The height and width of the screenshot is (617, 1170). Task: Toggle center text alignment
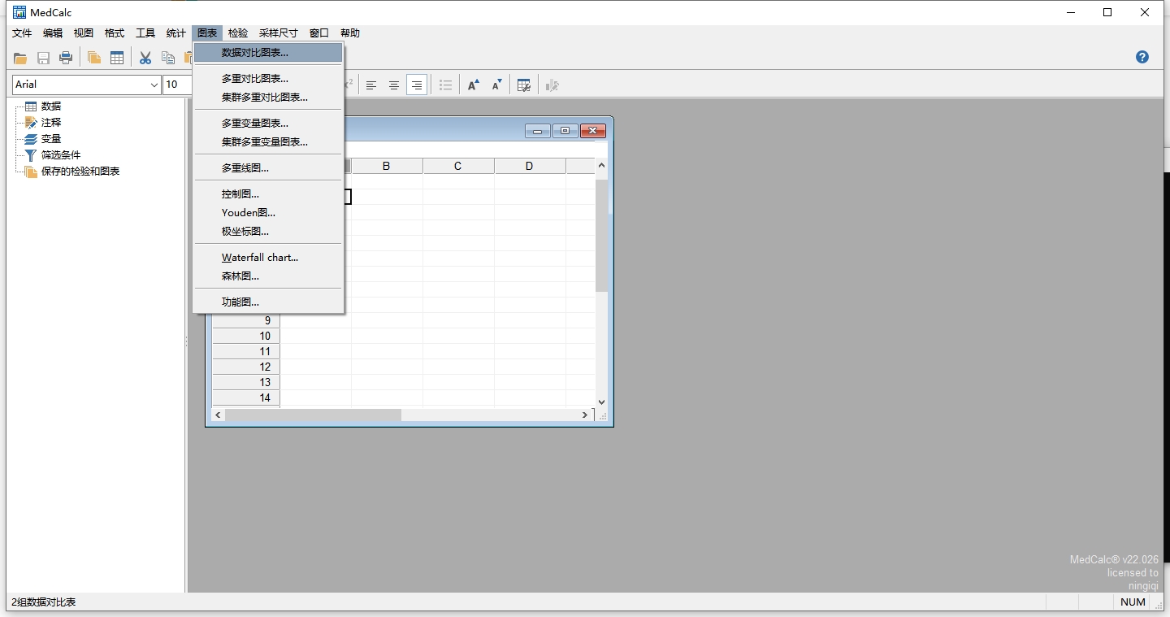[x=394, y=85]
